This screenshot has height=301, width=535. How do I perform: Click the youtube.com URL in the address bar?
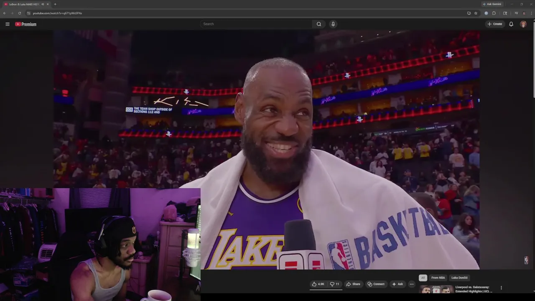pyautogui.click(x=57, y=13)
